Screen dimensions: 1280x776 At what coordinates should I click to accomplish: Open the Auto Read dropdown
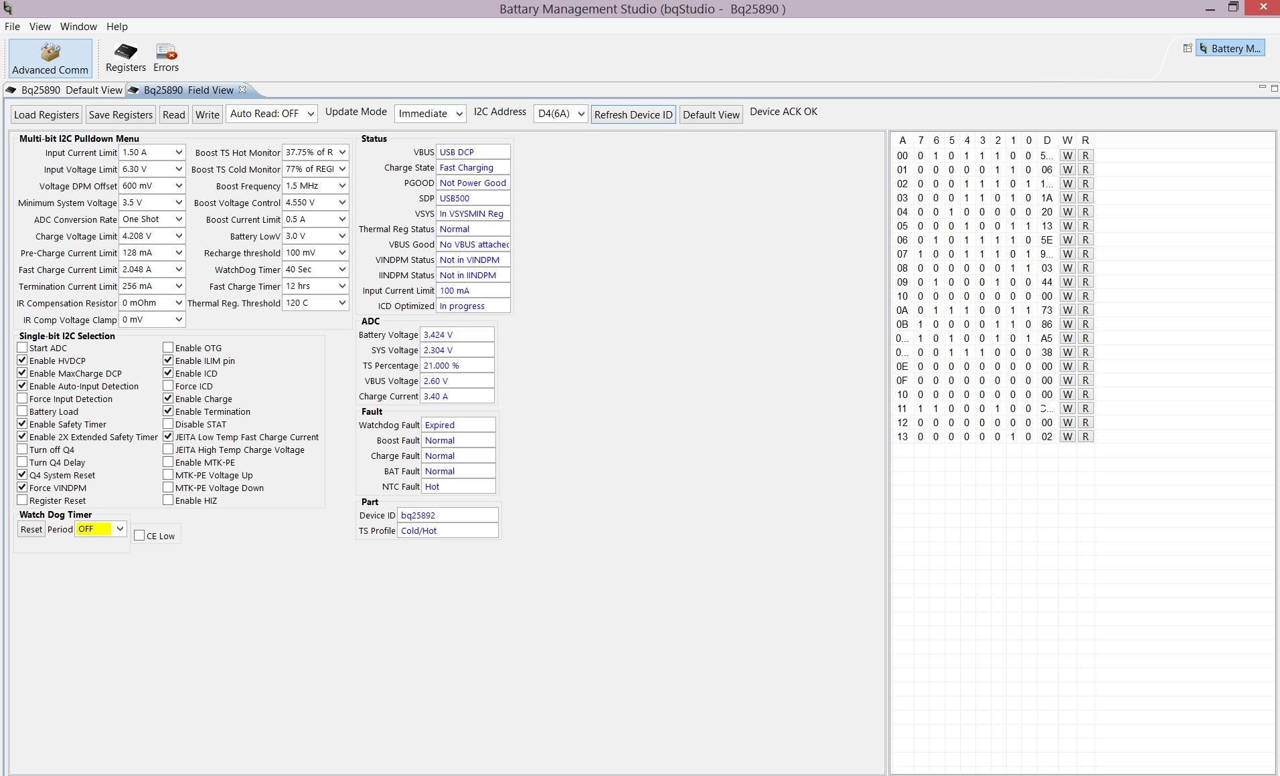point(272,114)
